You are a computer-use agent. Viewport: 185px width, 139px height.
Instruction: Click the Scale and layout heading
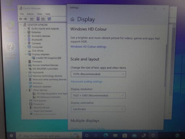pyautogui.click(x=85, y=59)
